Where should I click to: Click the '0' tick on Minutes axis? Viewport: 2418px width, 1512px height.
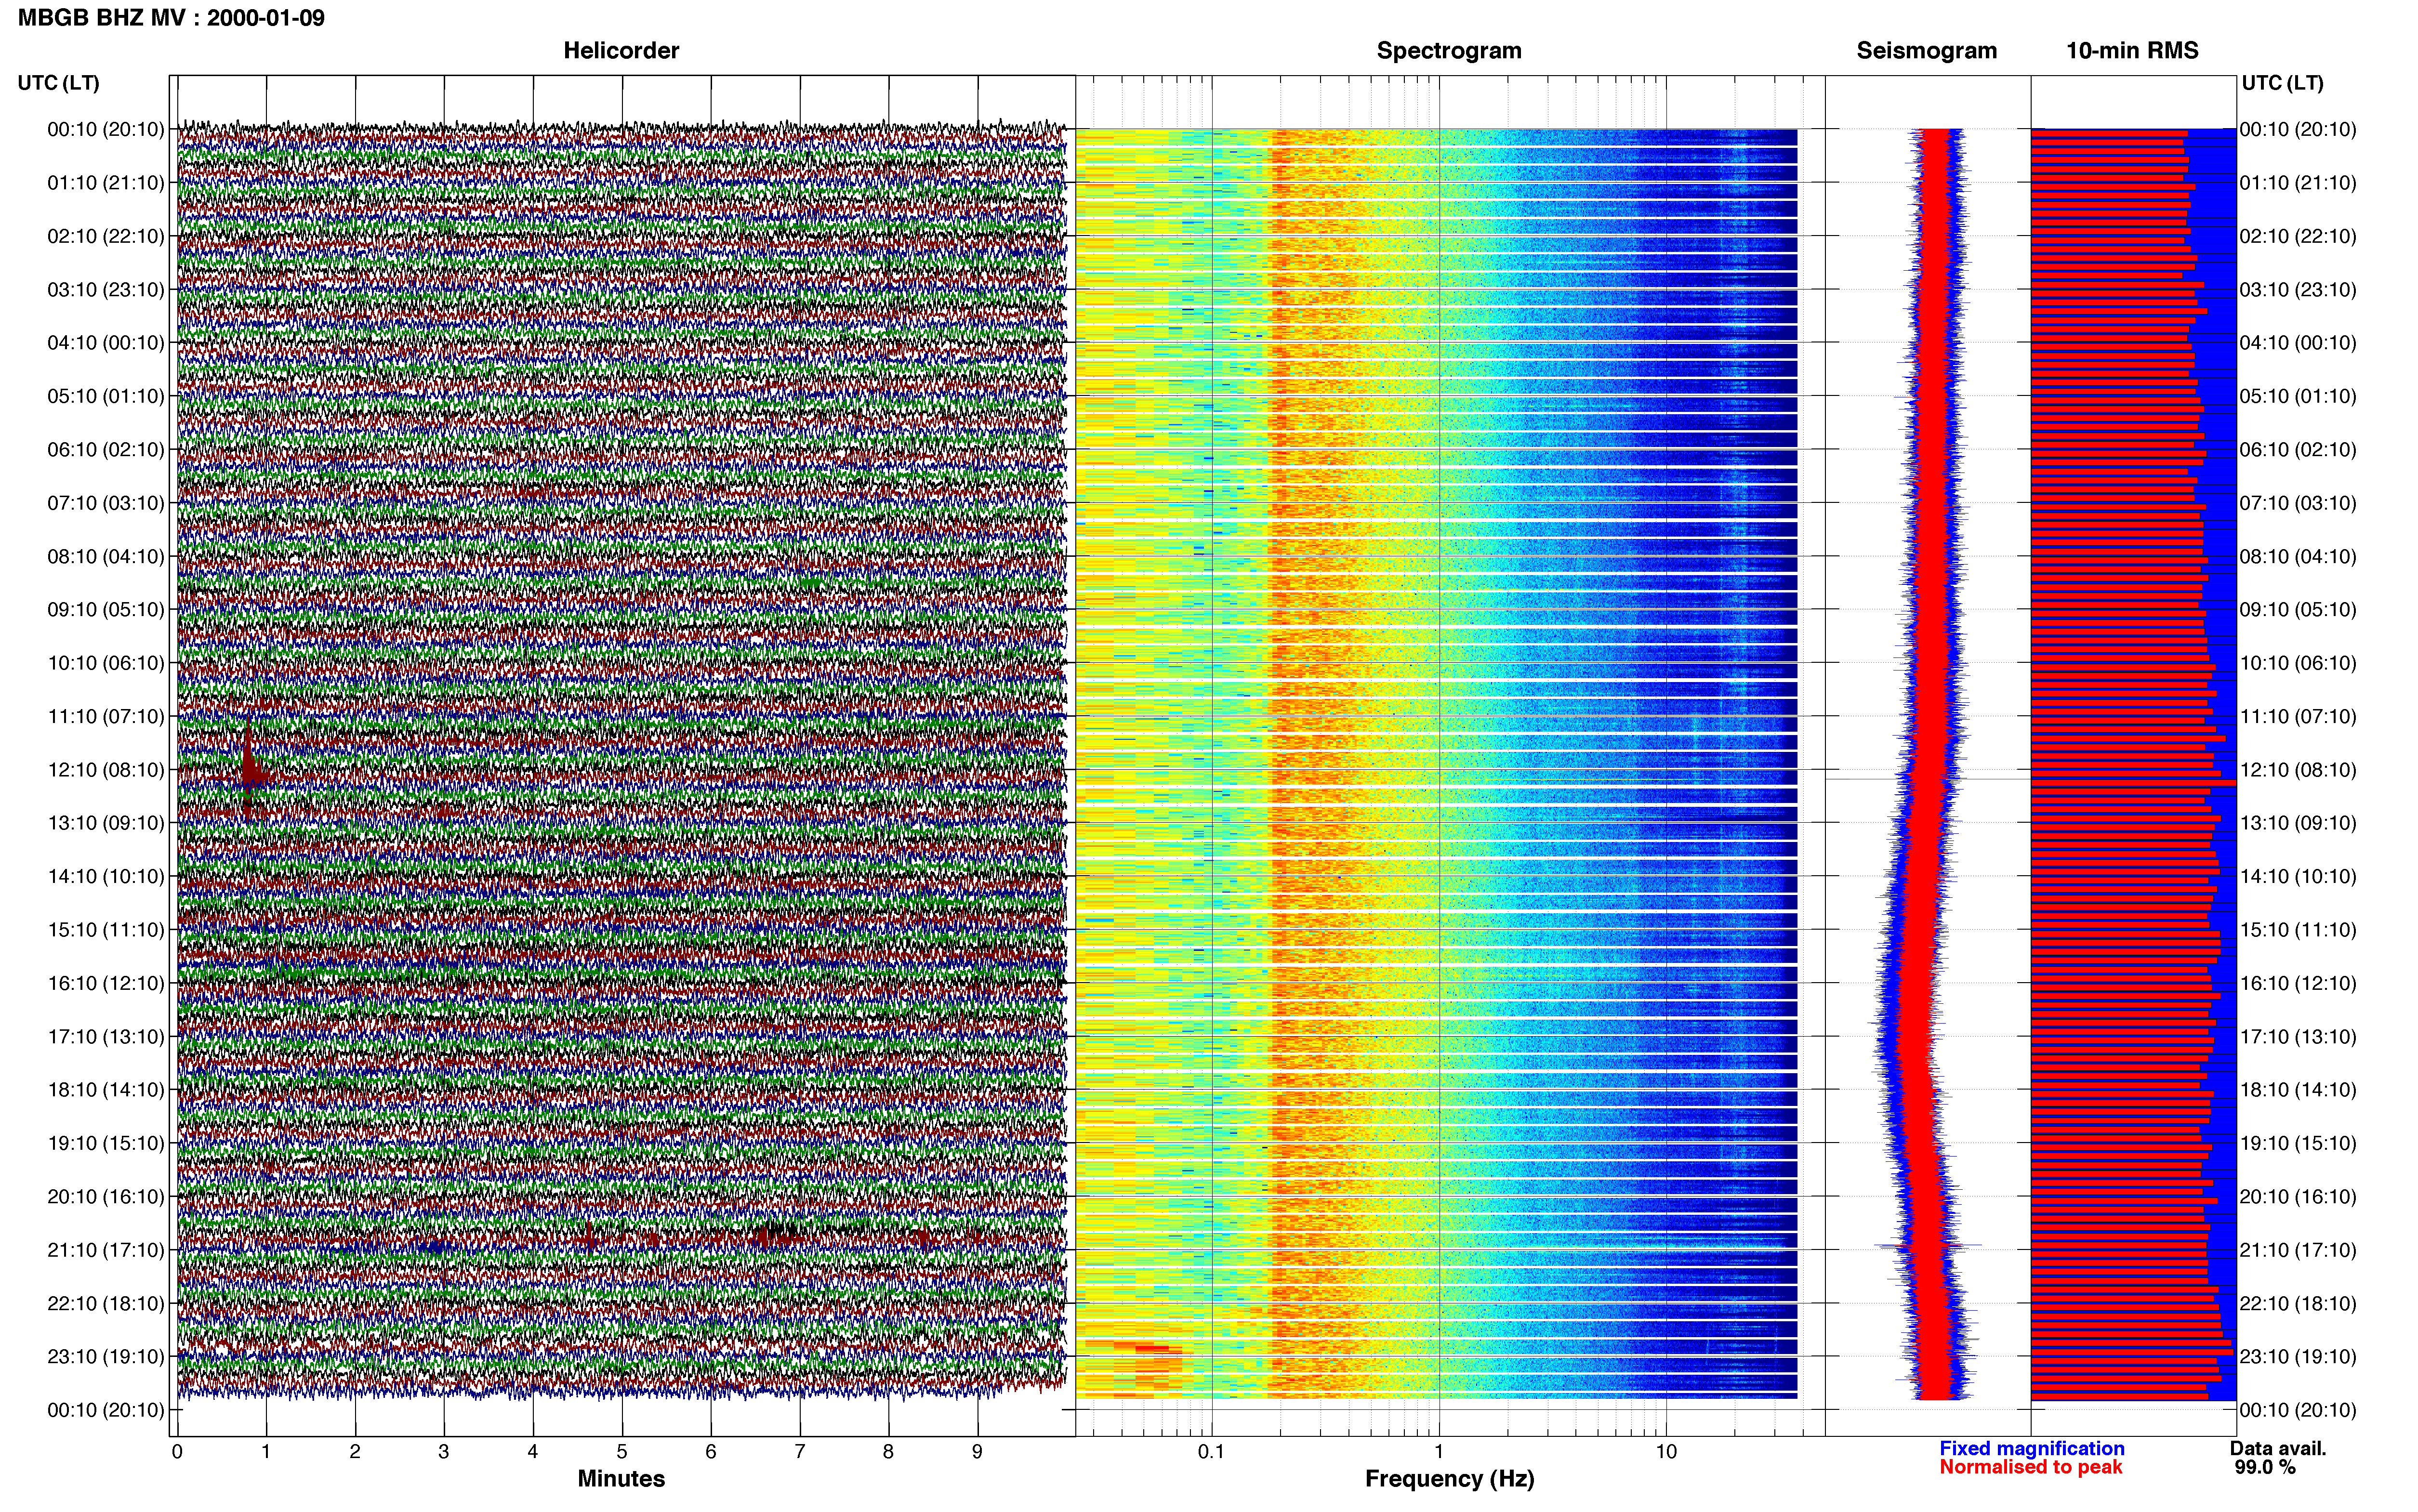(x=177, y=1451)
